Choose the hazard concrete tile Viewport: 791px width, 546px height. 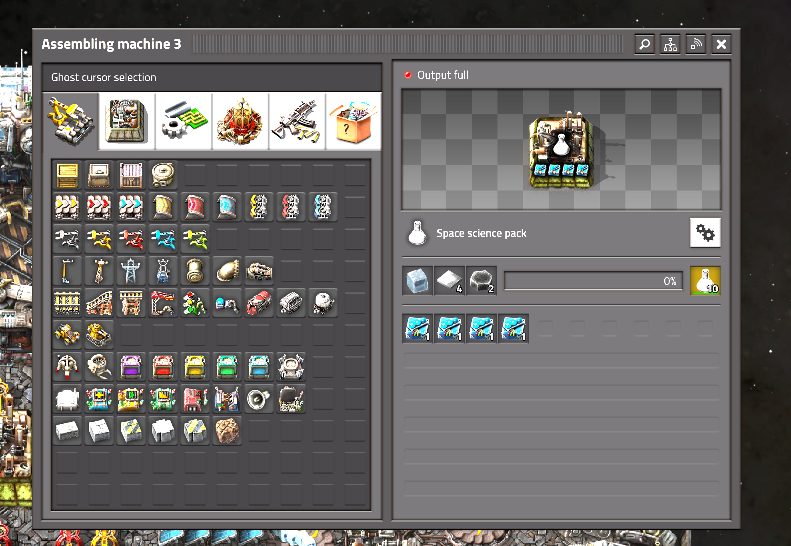[x=131, y=431]
